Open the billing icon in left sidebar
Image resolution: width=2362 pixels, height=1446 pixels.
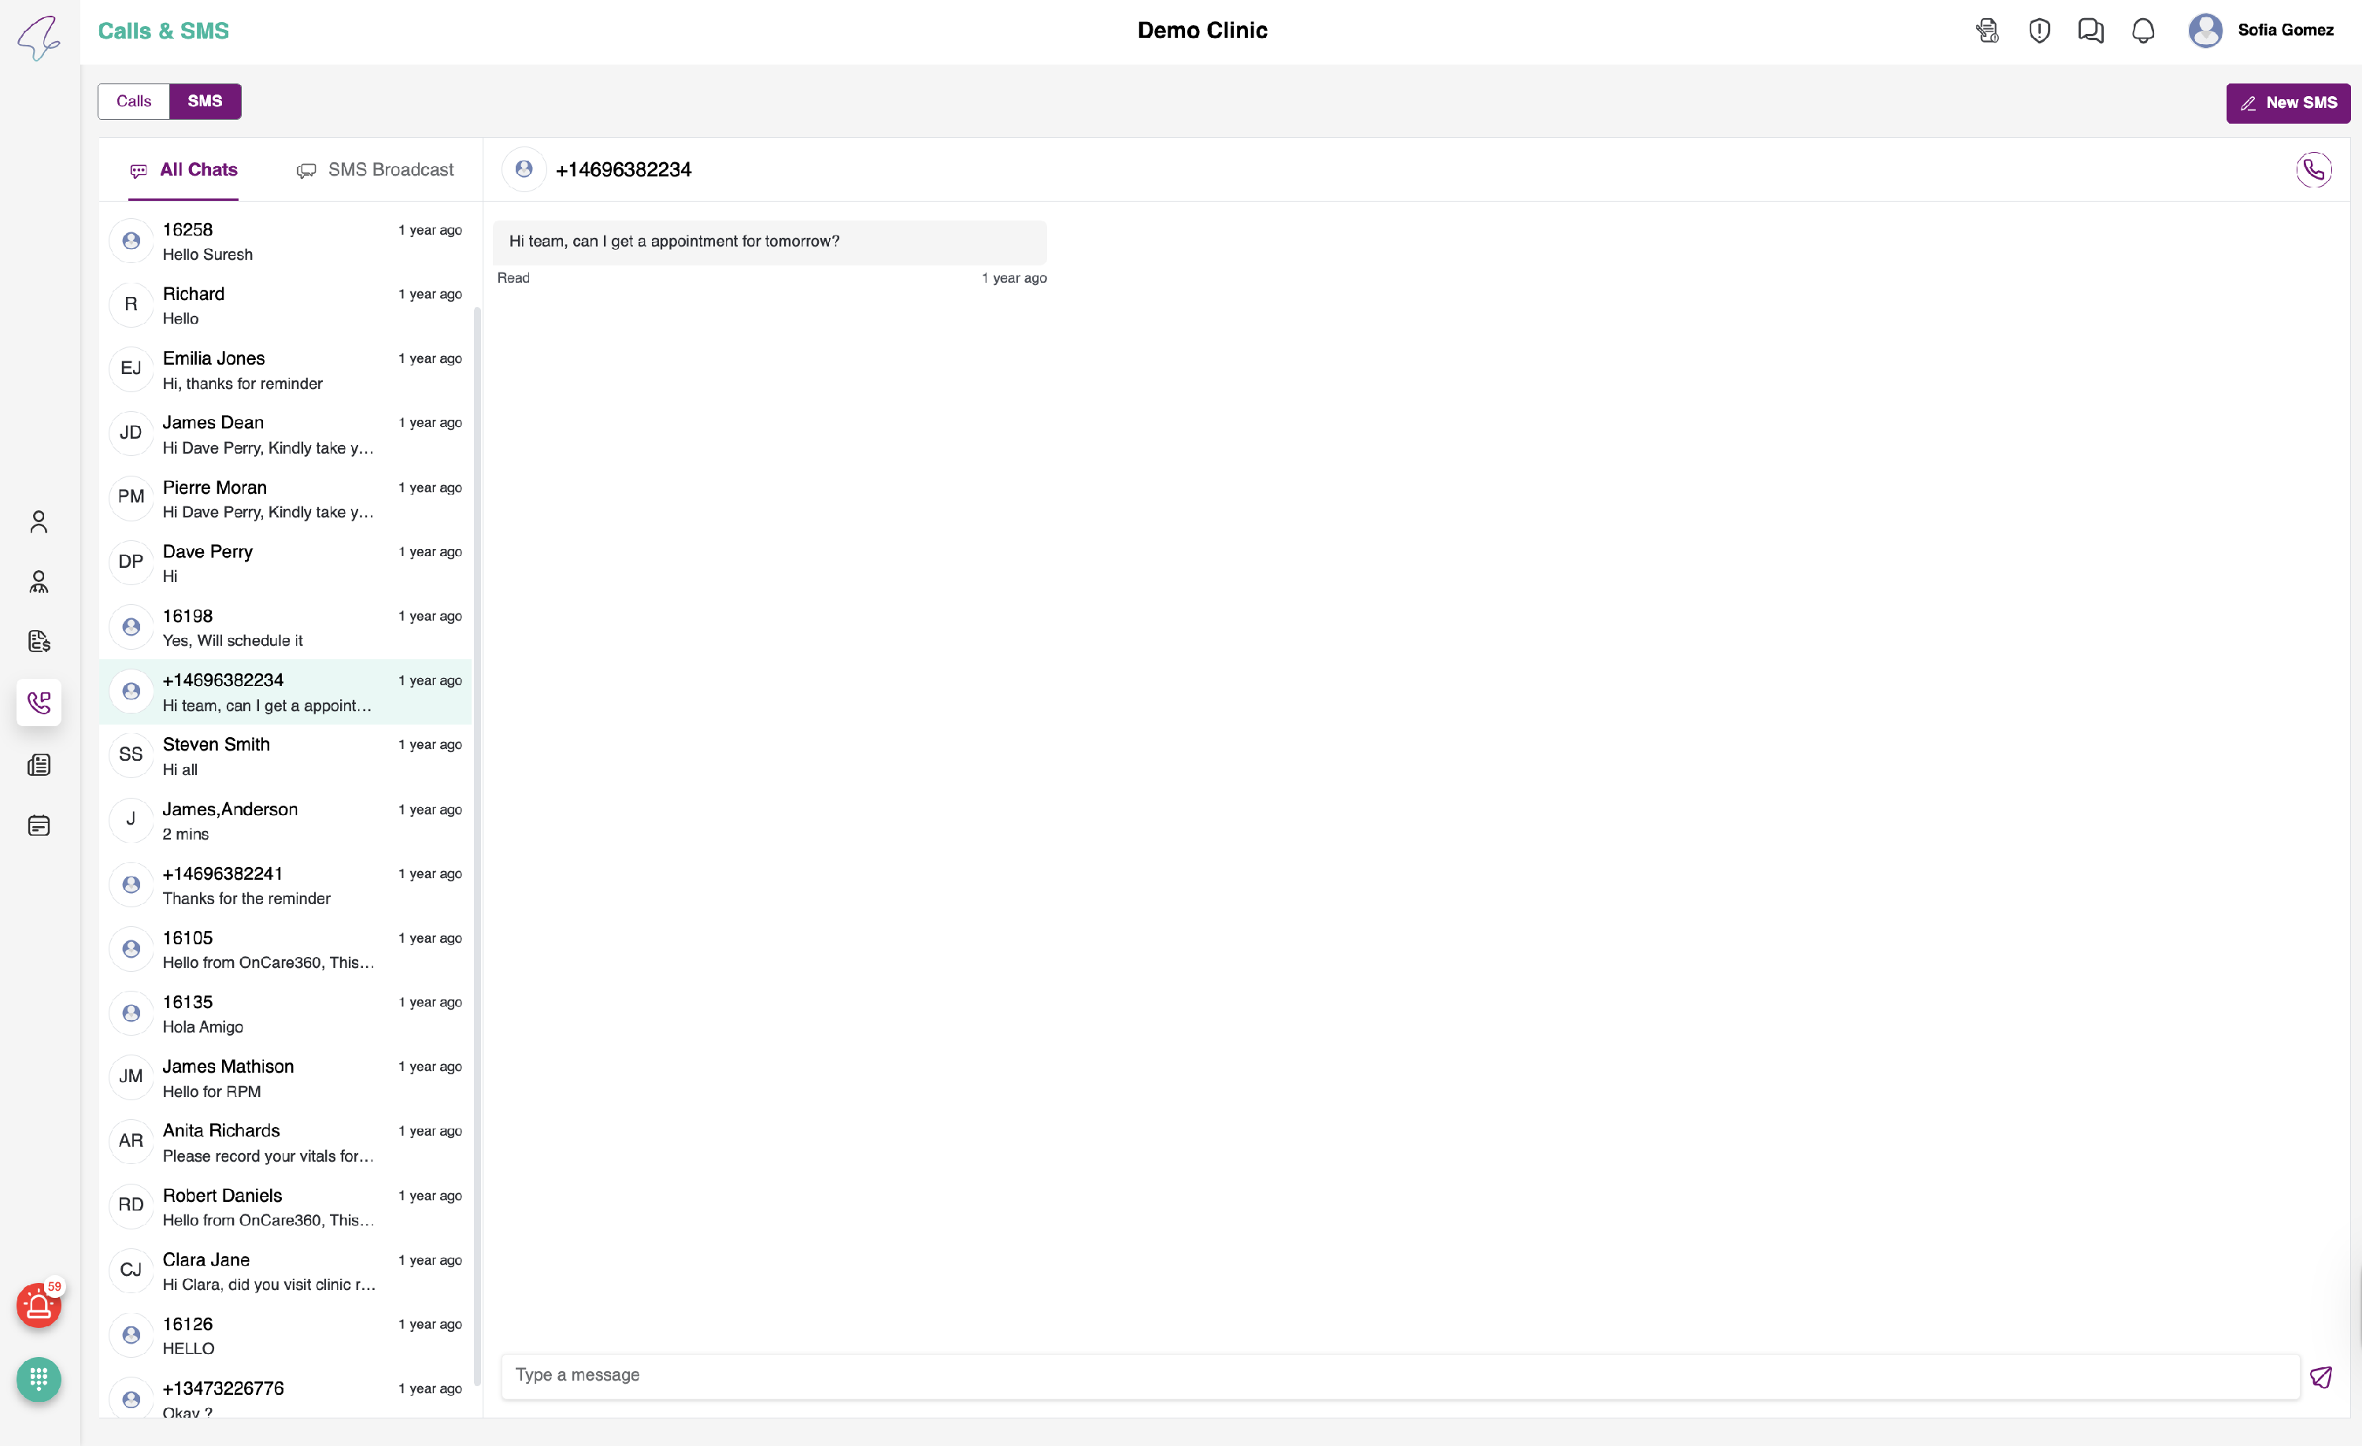coord(39,640)
